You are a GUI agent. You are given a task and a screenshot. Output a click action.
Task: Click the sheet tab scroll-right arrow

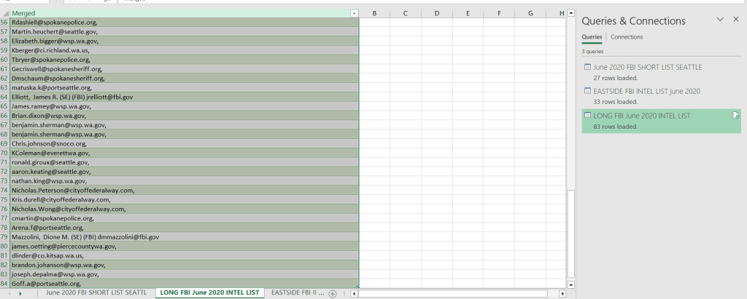[x=19, y=293]
